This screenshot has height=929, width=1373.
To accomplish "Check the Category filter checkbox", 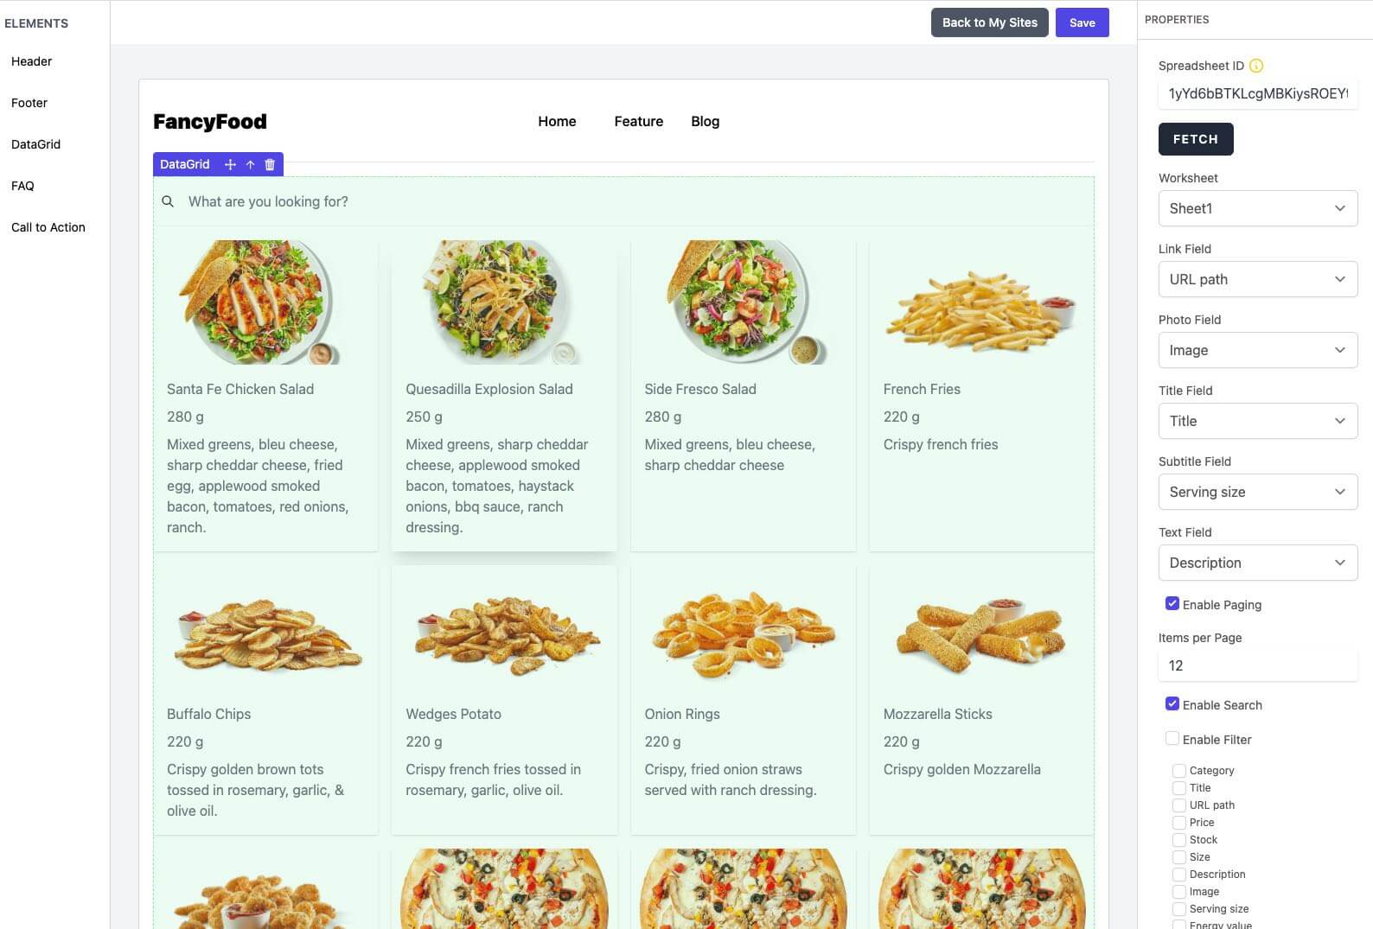I will point(1178,770).
